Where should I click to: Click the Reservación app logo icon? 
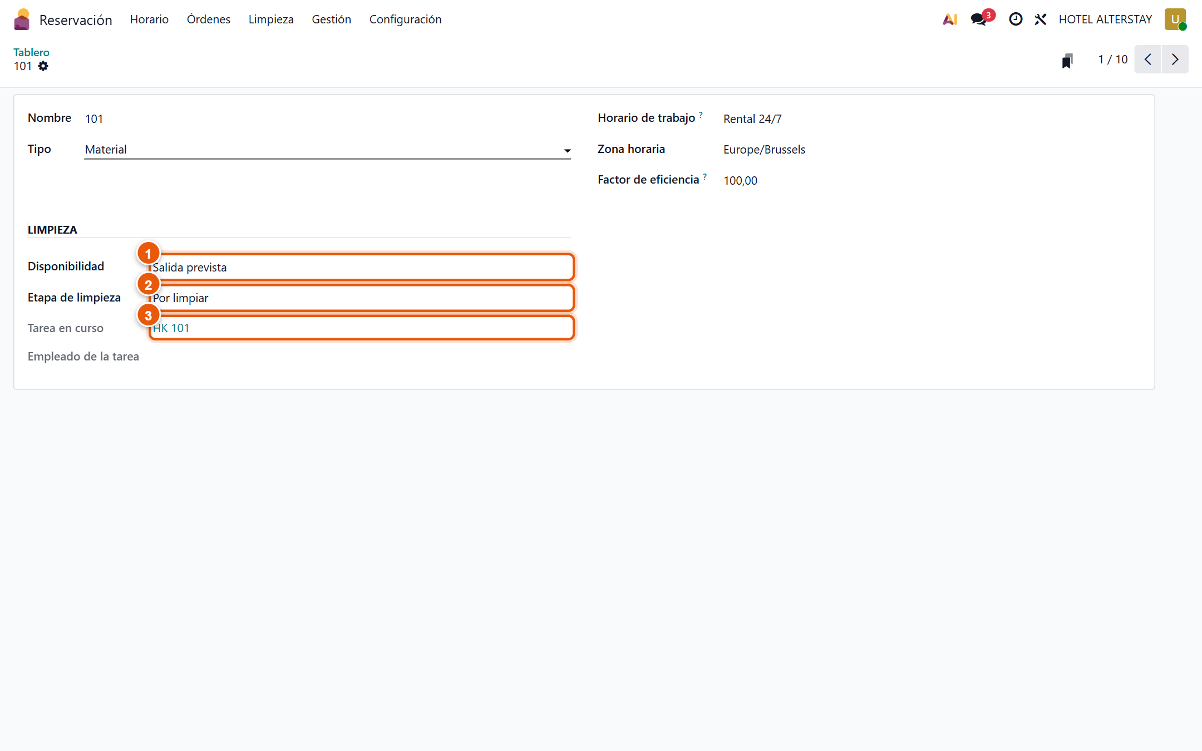(22, 19)
